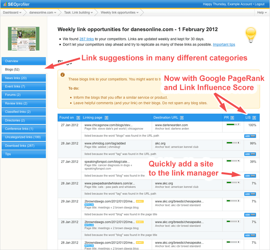
Task: Open News links (20) category
Action: [x=24, y=78]
